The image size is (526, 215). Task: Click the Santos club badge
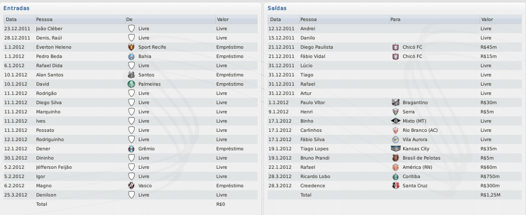(131, 75)
